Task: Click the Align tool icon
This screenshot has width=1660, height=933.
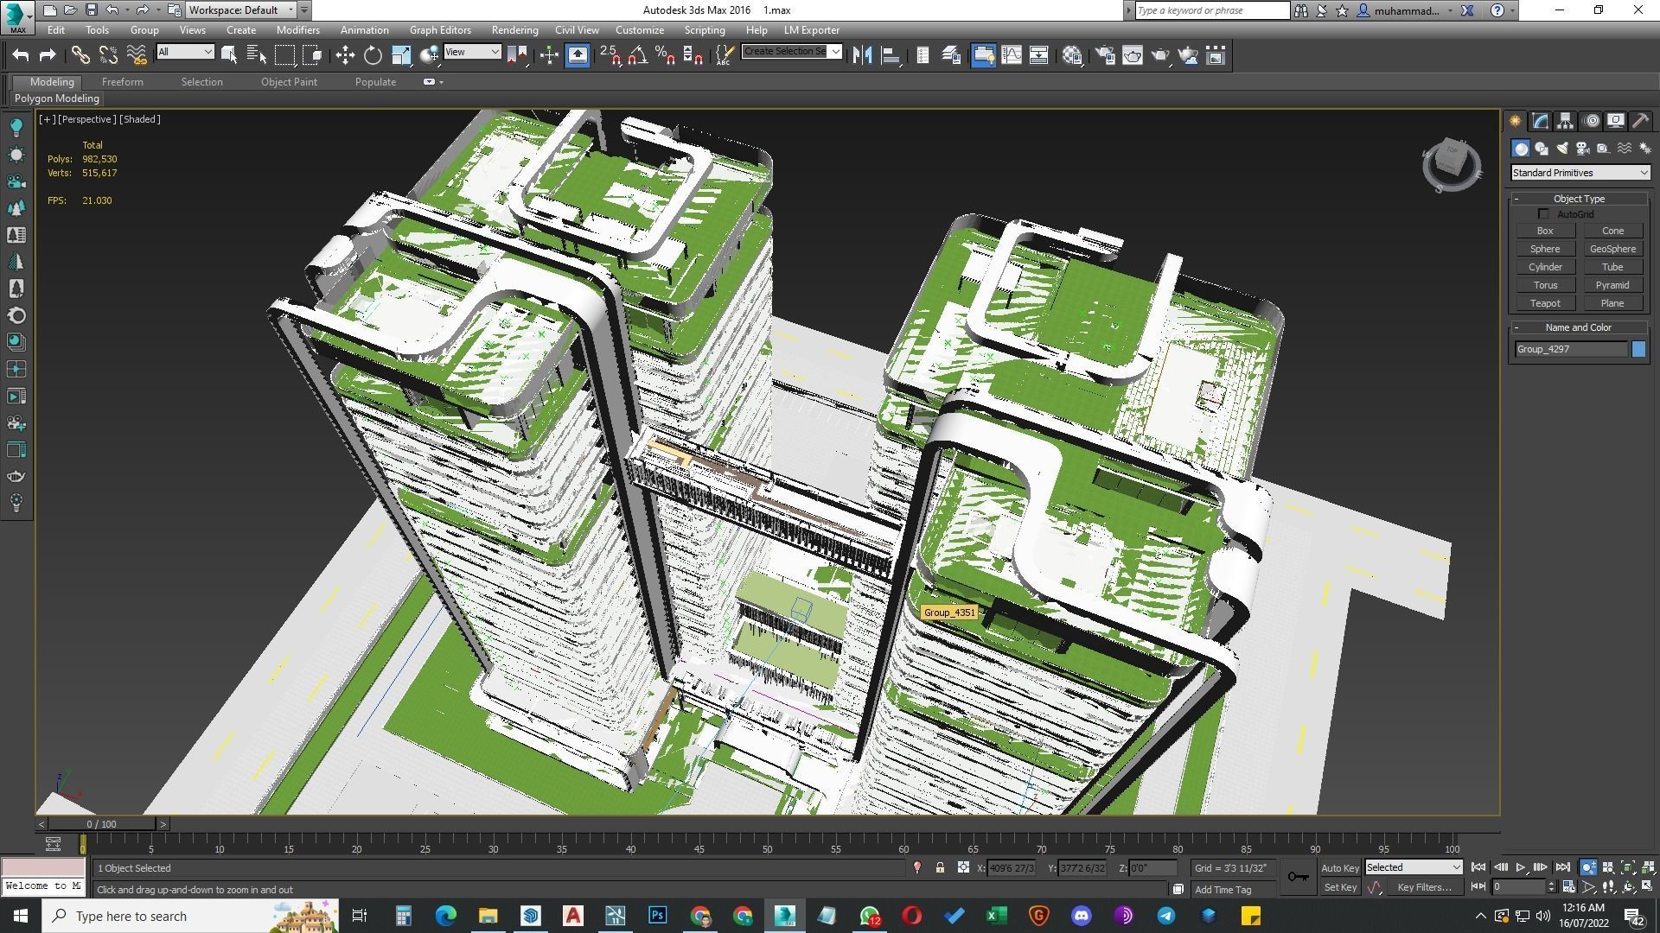Action: (890, 55)
